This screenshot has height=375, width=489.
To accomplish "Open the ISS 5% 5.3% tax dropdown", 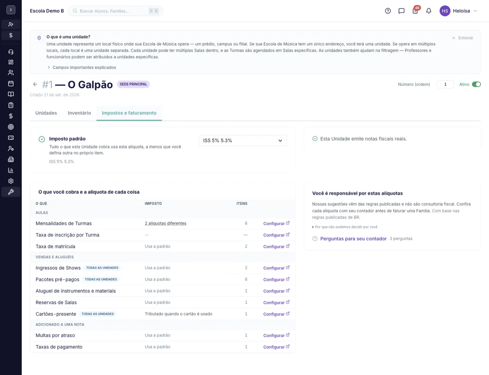I will pos(243,141).
